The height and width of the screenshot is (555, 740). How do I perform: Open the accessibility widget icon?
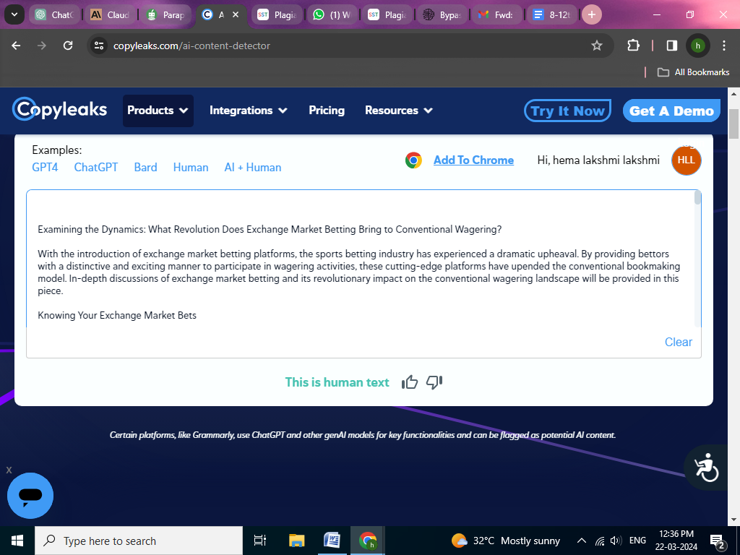click(707, 468)
